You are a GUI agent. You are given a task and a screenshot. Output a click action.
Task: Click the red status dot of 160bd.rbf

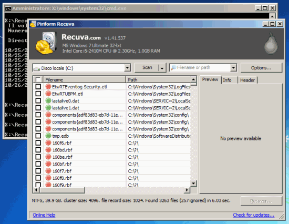point(48,150)
